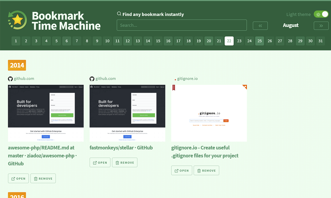The width and height of the screenshot is (331, 198).
Task: Click inside the Search input box
Action: [182, 25]
